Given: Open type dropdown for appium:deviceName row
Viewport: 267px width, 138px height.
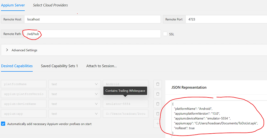Looking at the screenshot, I should pos(75,104).
